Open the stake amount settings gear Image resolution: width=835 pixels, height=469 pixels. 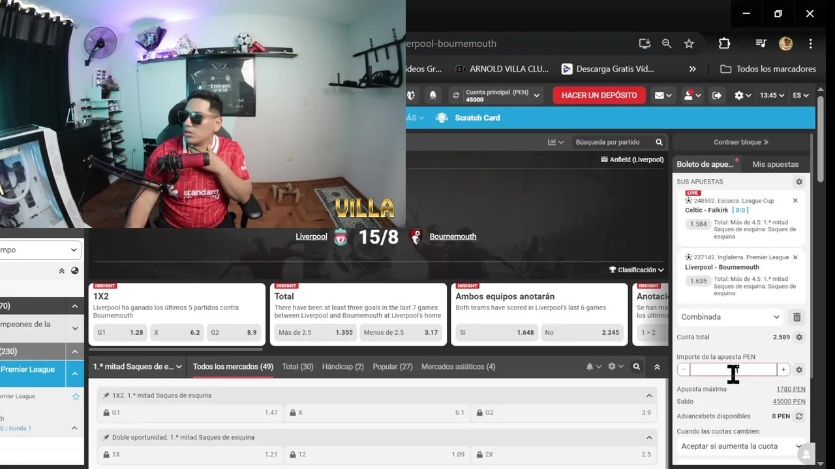click(x=799, y=369)
